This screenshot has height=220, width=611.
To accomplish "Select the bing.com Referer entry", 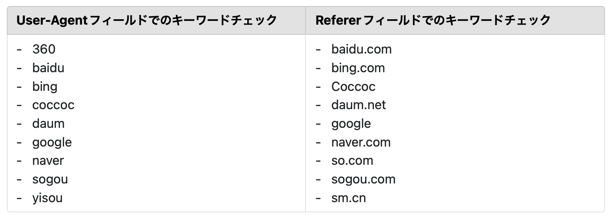I will [358, 68].
